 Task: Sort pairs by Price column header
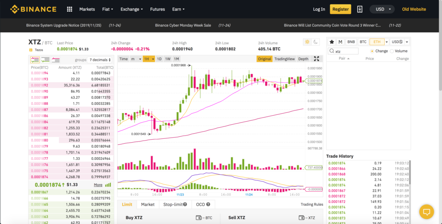369,58
